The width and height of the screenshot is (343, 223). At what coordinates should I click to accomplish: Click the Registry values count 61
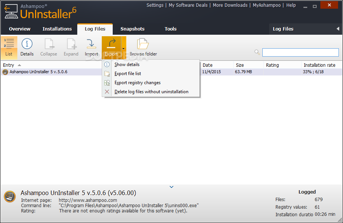(317, 207)
